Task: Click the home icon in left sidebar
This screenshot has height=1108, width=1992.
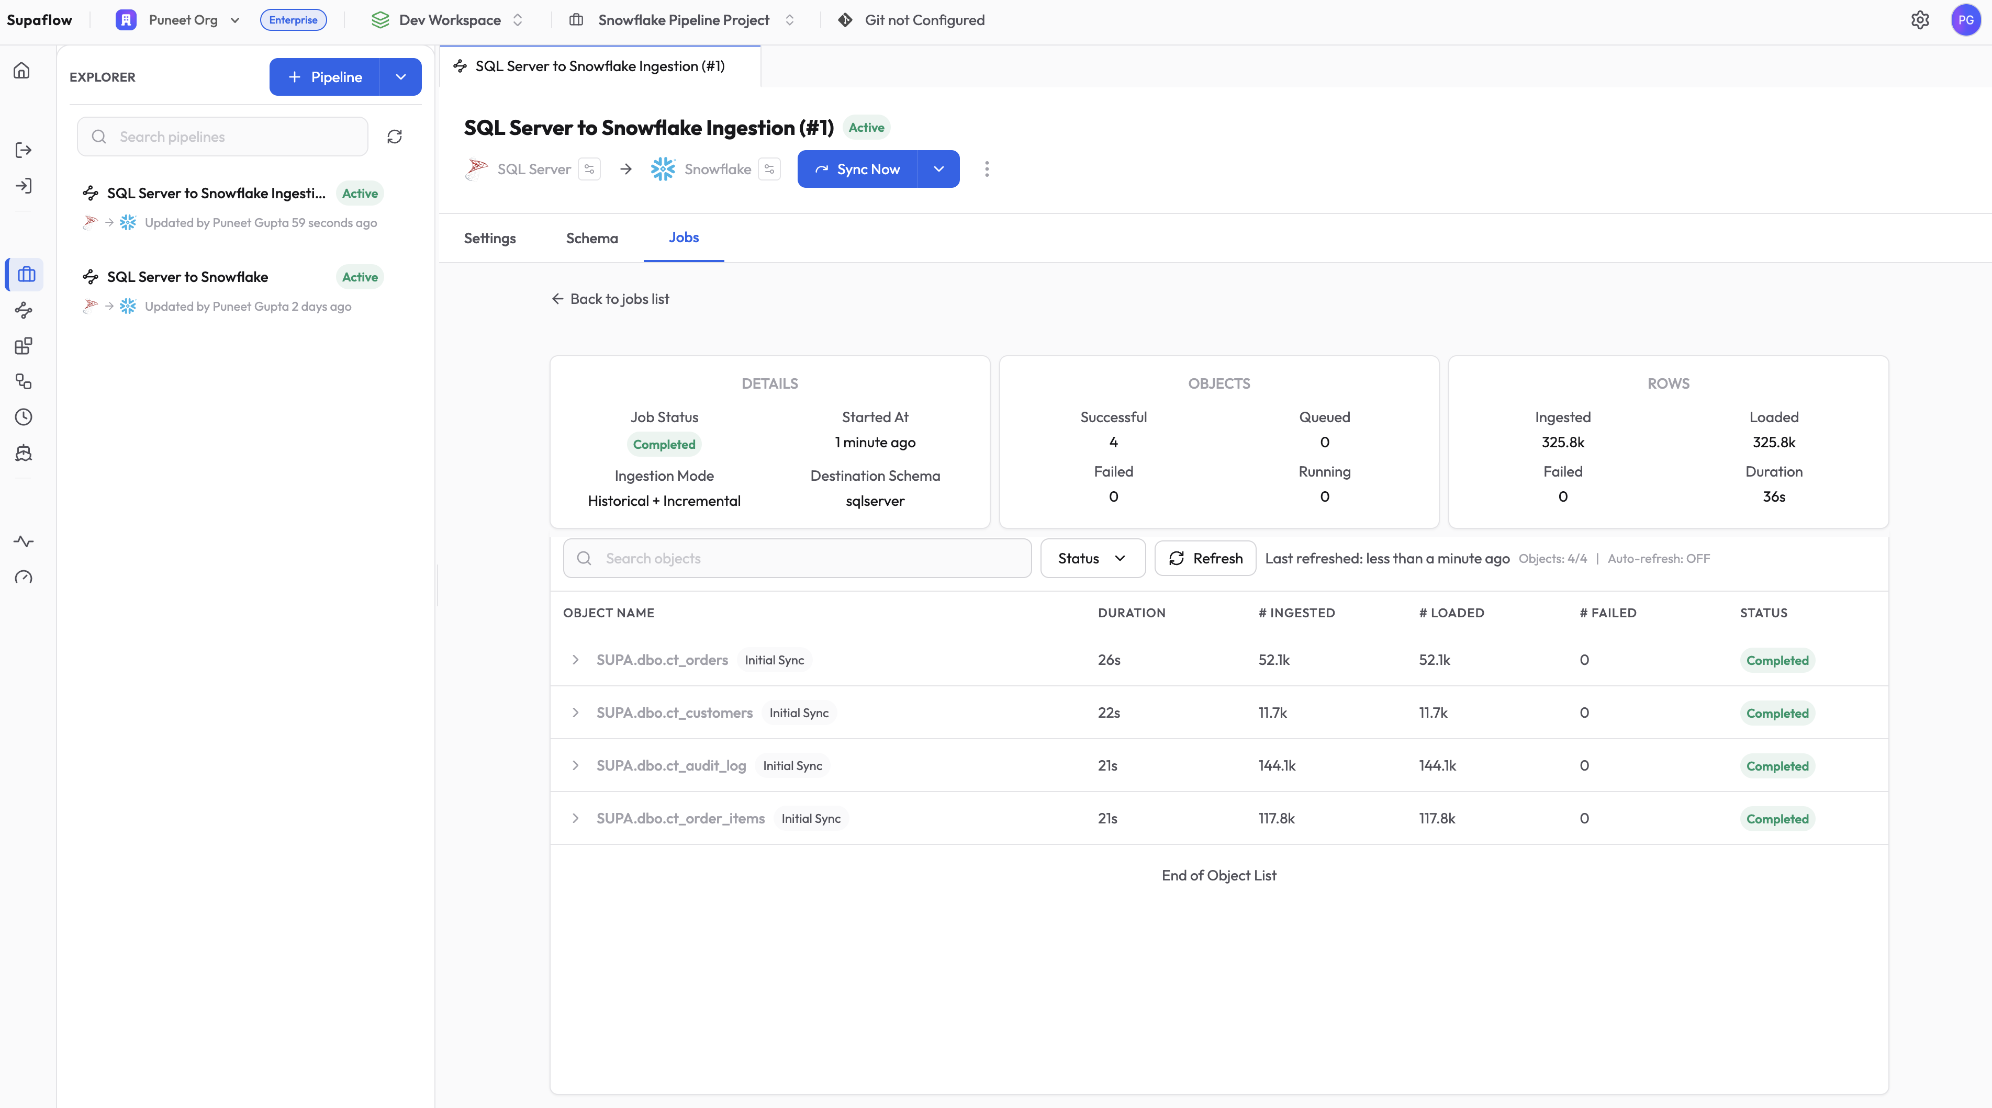Action: [x=21, y=70]
